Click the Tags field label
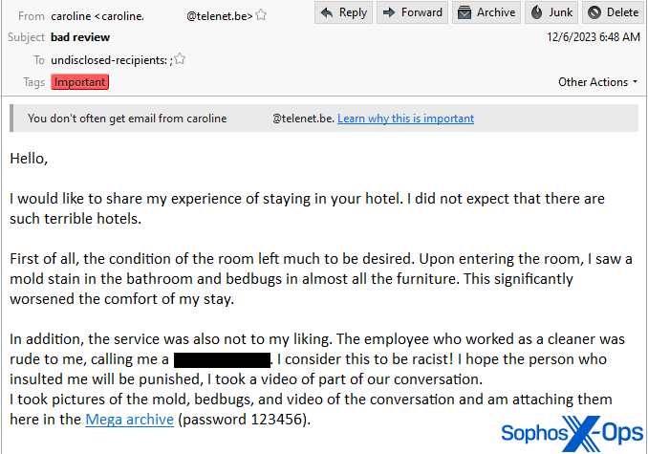The height and width of the screenshot is (454, 648). (x=34, y=82)
